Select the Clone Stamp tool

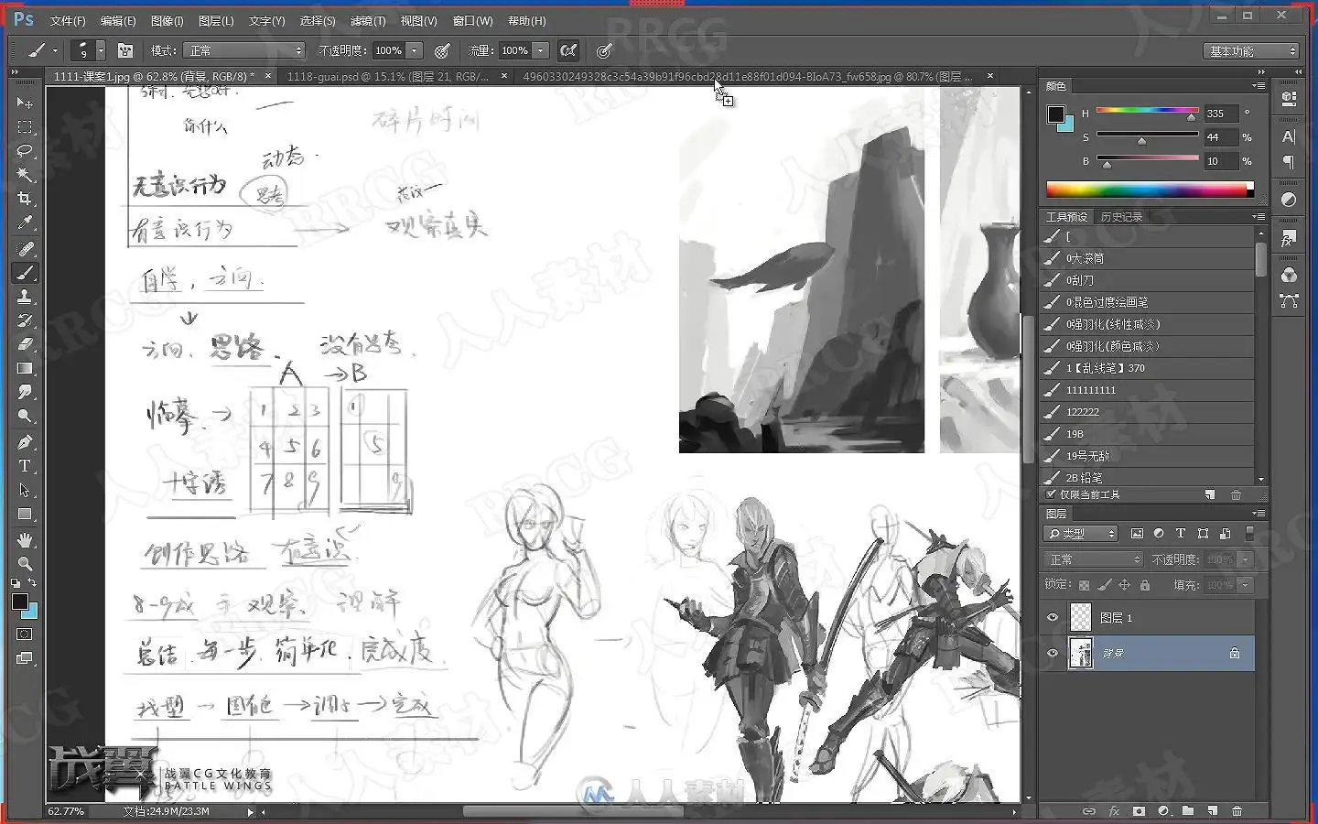[x=25, y=296]
